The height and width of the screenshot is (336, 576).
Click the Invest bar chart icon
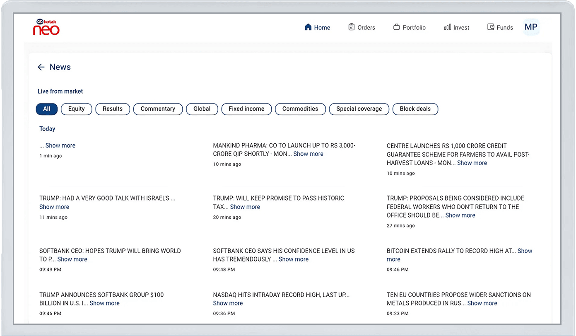point(447,27)
